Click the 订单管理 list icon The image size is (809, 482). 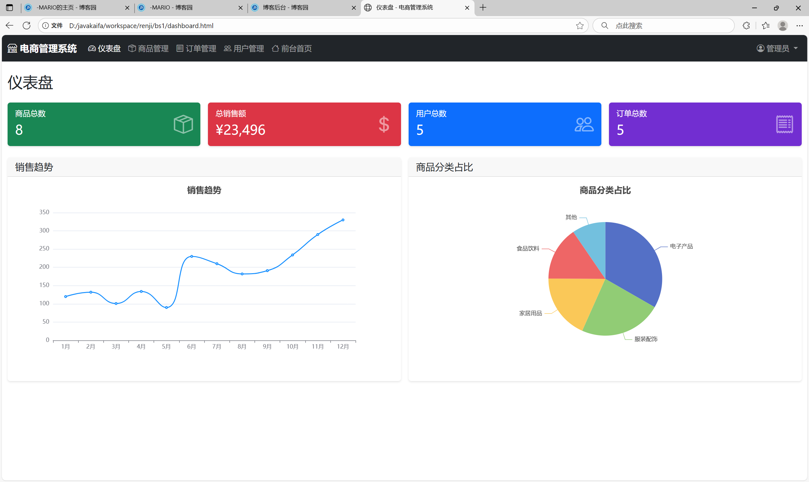tap(180, 48)
